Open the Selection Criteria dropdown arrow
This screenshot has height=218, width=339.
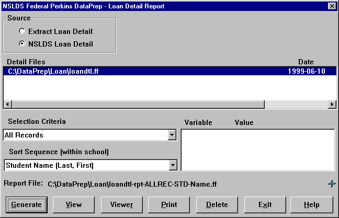tap(172, 135)
